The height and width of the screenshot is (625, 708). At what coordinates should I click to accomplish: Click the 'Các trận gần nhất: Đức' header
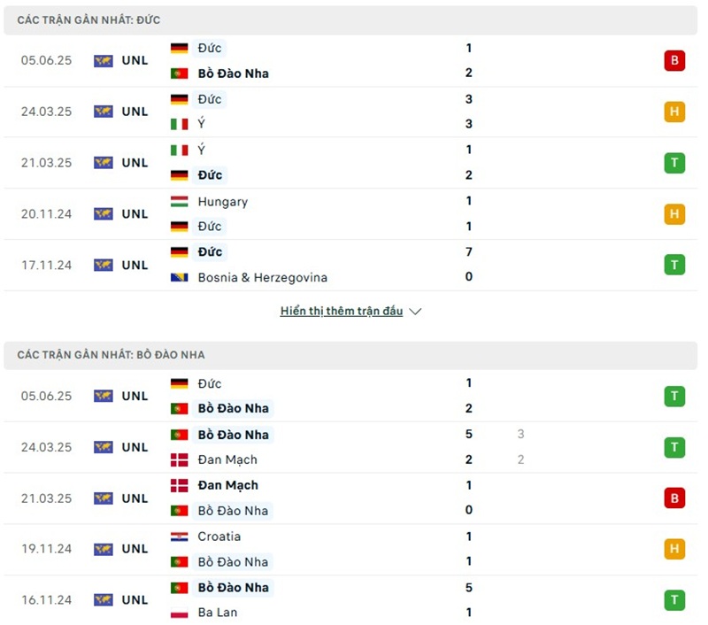click(x=88, y=19)
